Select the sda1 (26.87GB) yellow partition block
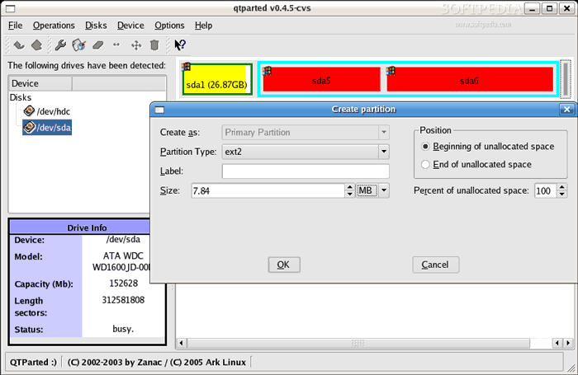 coord(217,79)
